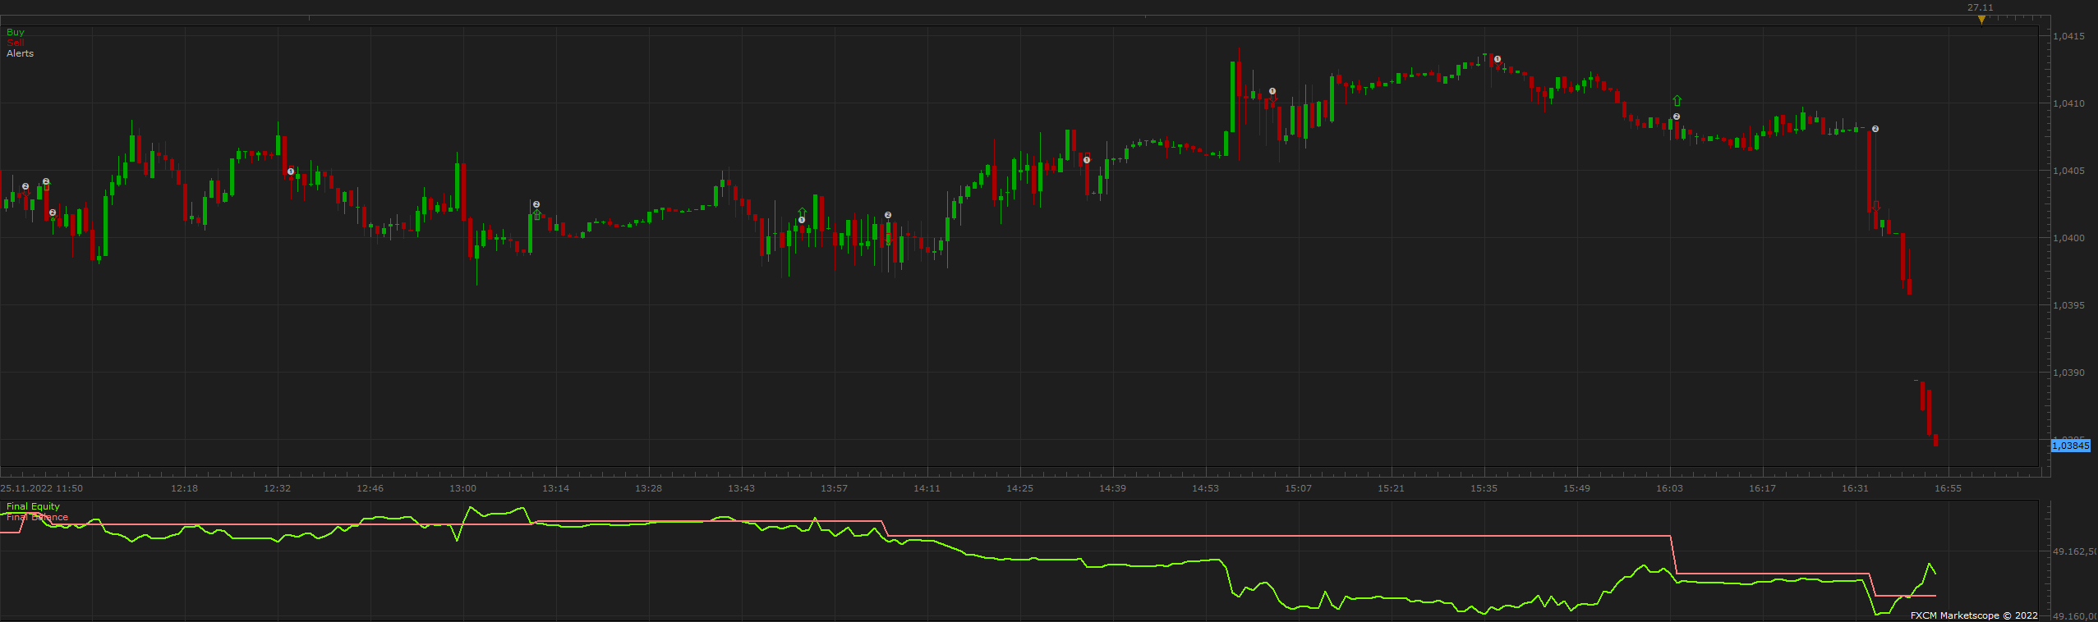Click price axis label 1,0415
This screenshot has width=2098, height=622.
[2068, 36]
